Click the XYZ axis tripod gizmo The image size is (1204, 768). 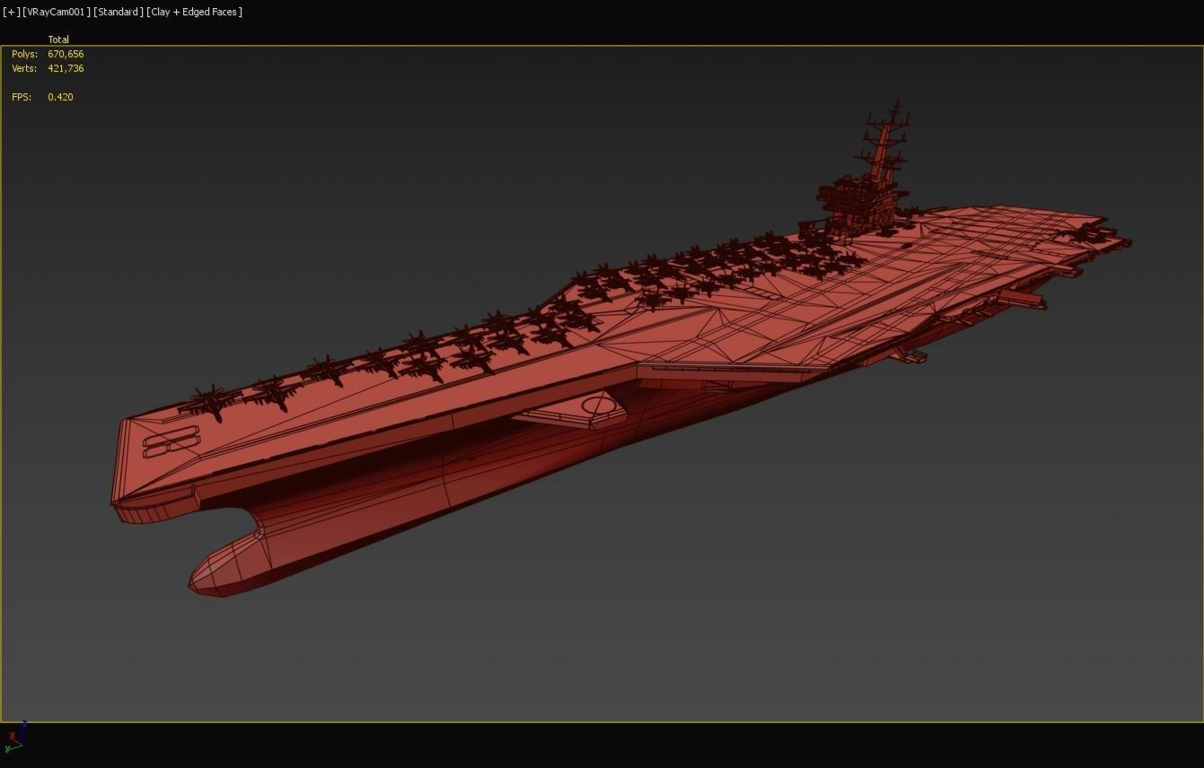click(15, 737)
